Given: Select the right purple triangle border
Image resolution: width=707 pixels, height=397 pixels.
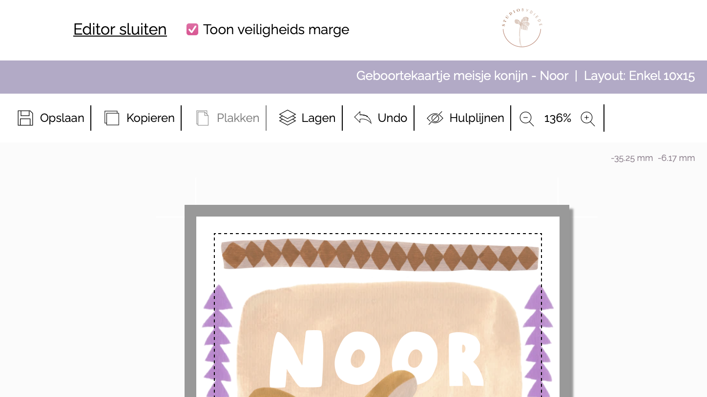Looking at the screenshot, I should click(539, 340).
